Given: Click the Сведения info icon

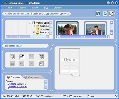Looking at the screenshot, I should [x=26, y=77].
